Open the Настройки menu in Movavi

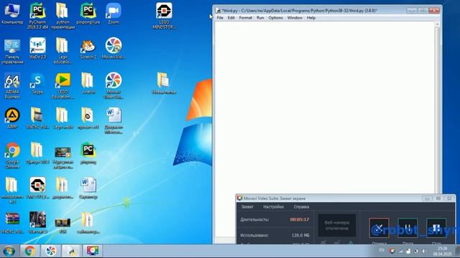click(273, 207)
